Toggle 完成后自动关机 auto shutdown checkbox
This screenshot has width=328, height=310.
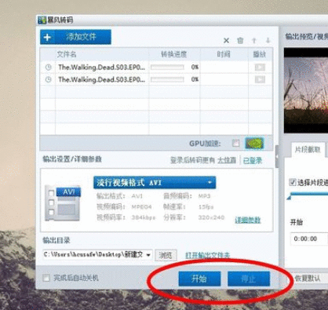(46, 278)
